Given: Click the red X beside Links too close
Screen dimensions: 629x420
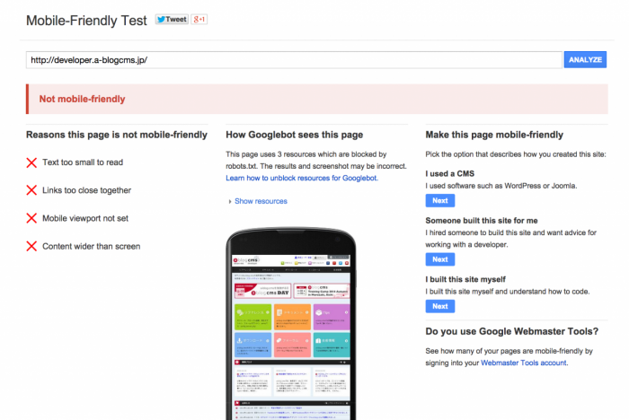Looking at the screenshot, I should pyautogui.click(x=31, y=190).
